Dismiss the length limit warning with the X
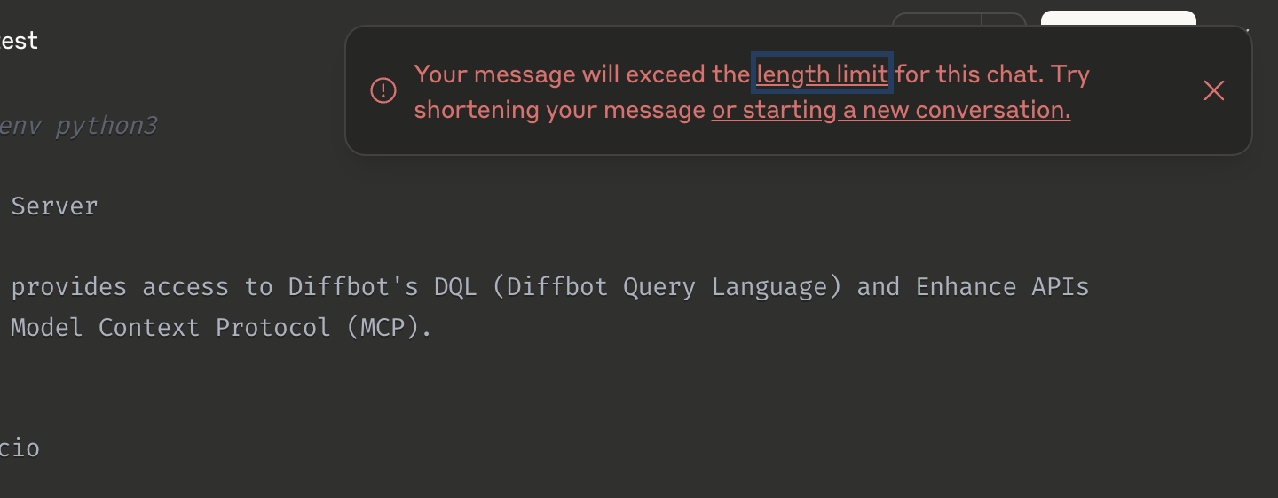The image size is (1278, 498). pos(1213,90)
